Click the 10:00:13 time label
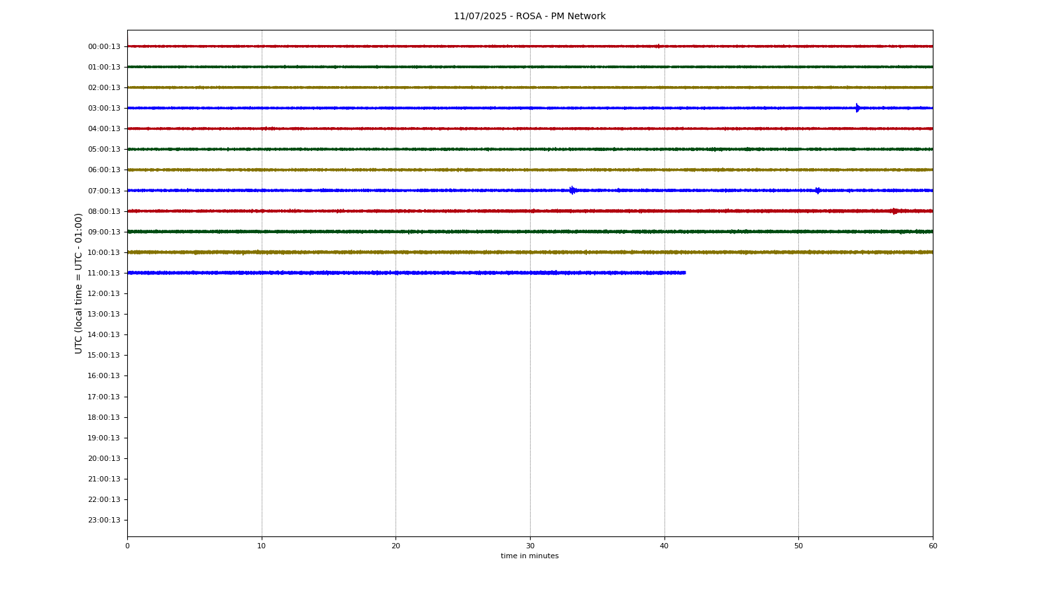This screenshot has width=1060, height=596. click(x=104, y=252)
